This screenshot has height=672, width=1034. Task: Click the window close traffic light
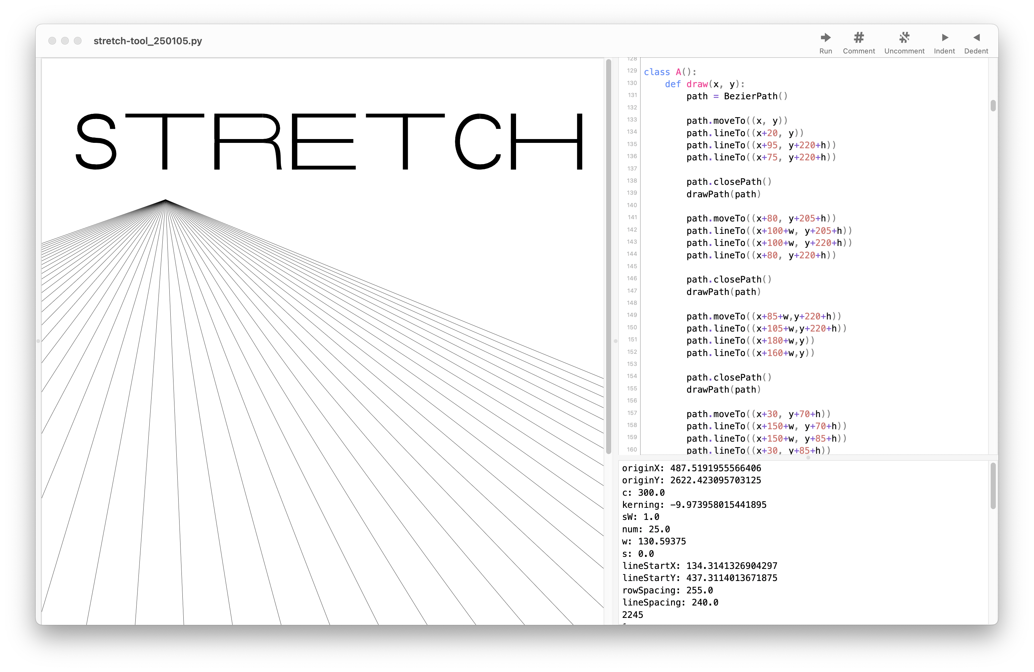(x=52, y=41)
